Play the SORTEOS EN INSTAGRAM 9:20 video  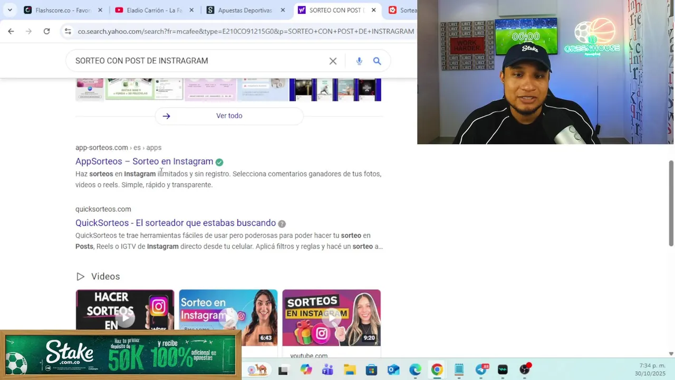[331, 318]
